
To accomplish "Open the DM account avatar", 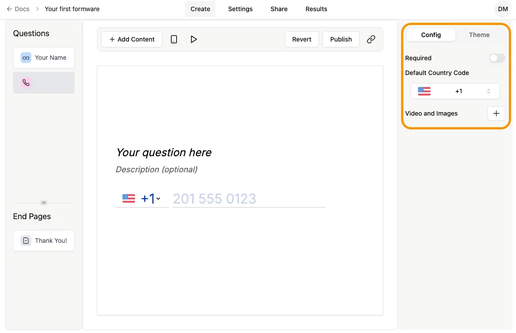I will pos(503,9).
